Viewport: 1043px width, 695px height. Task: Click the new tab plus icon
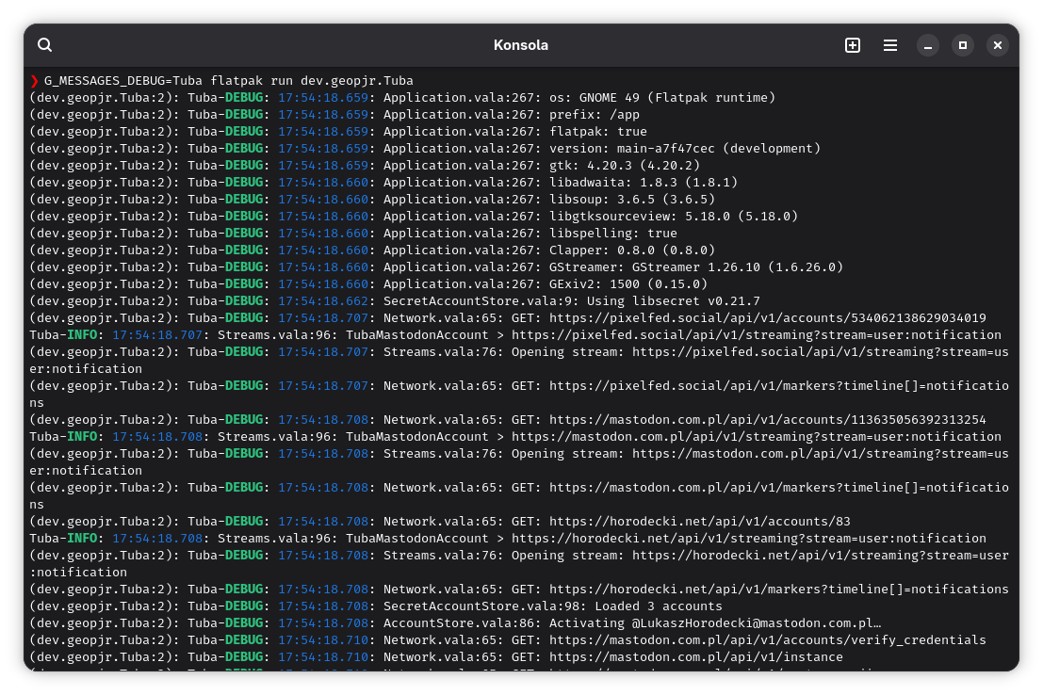pyautogui.click(x=853, y=45)
